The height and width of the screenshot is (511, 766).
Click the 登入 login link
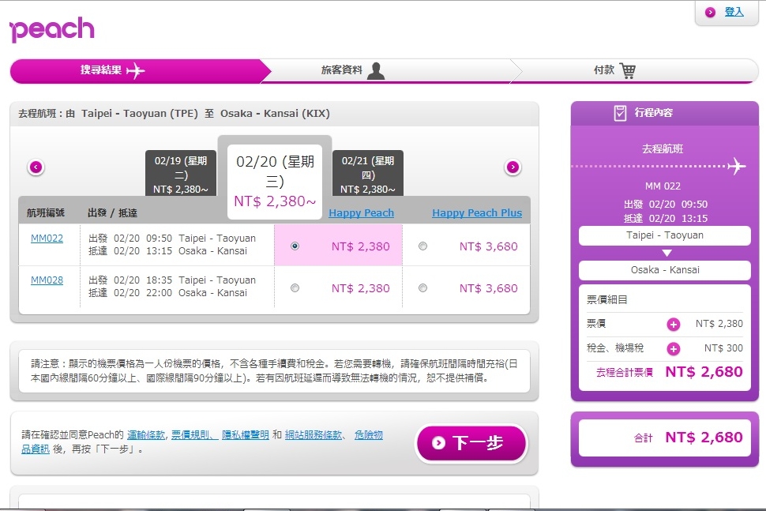click(x=734, y=12)
